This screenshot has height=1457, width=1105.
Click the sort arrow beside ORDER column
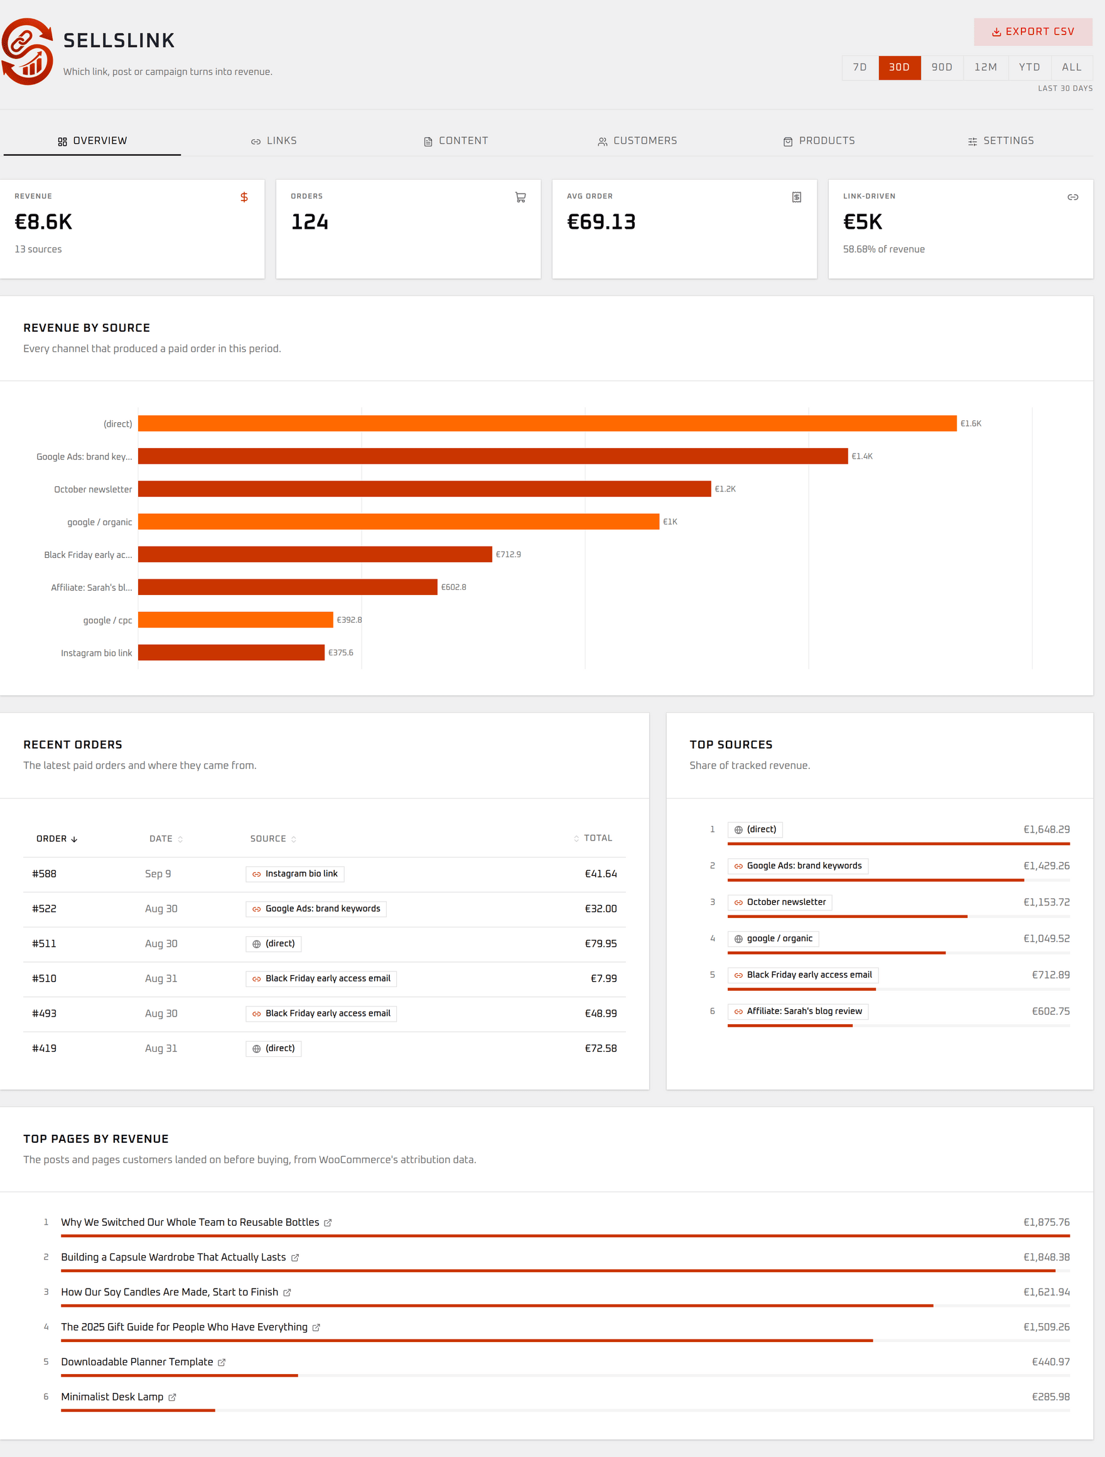(74, 839)
